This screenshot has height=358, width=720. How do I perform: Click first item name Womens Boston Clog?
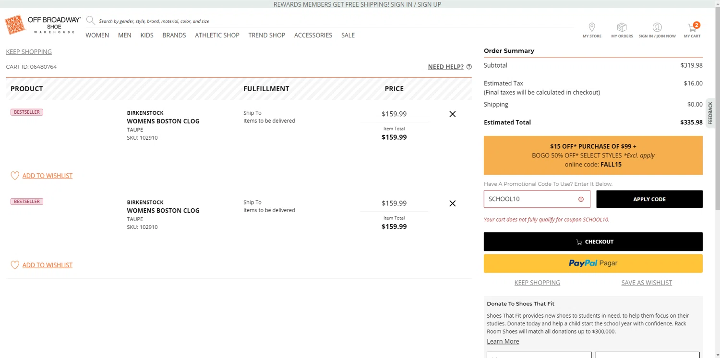[x=163, y=121]
